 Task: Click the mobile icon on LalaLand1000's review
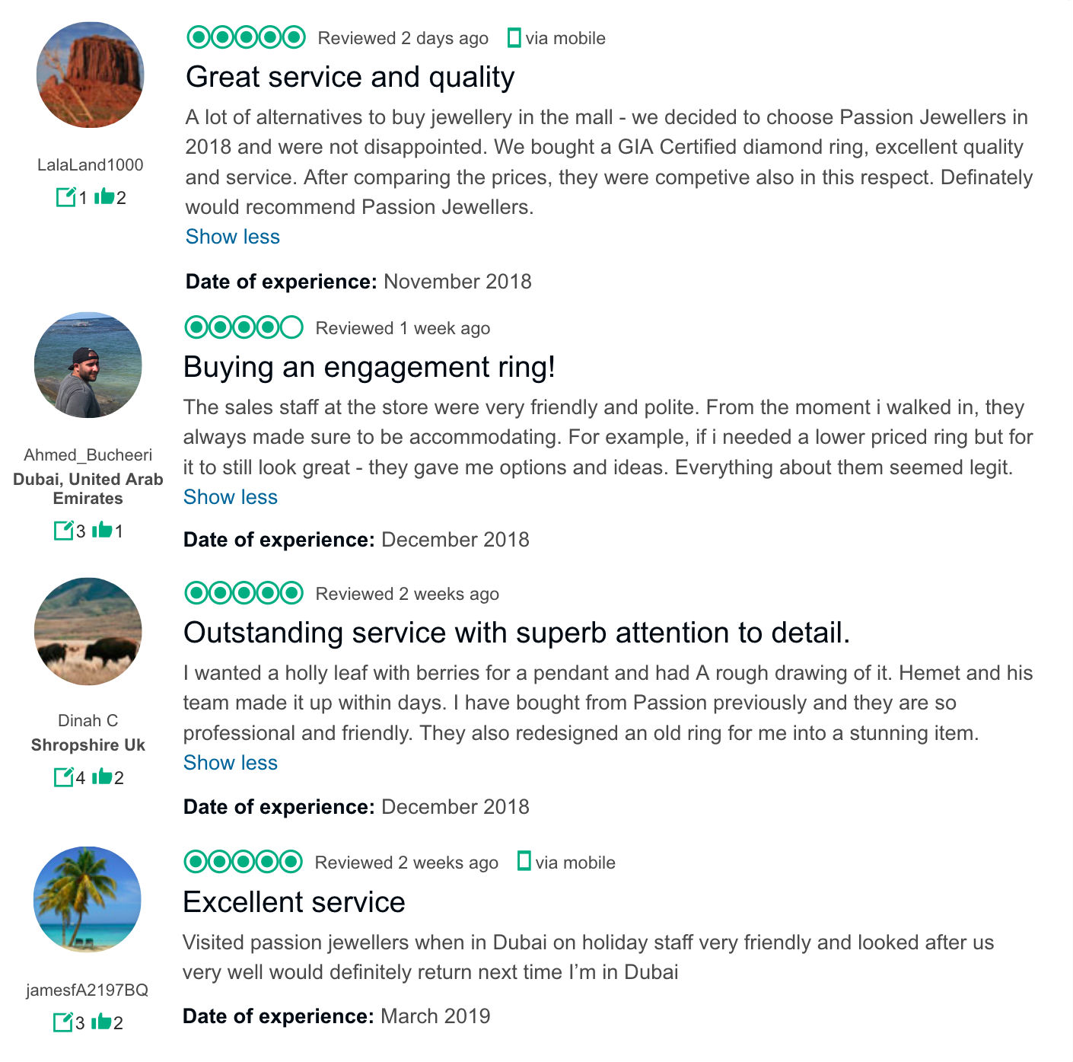click(x=514, y=38)
